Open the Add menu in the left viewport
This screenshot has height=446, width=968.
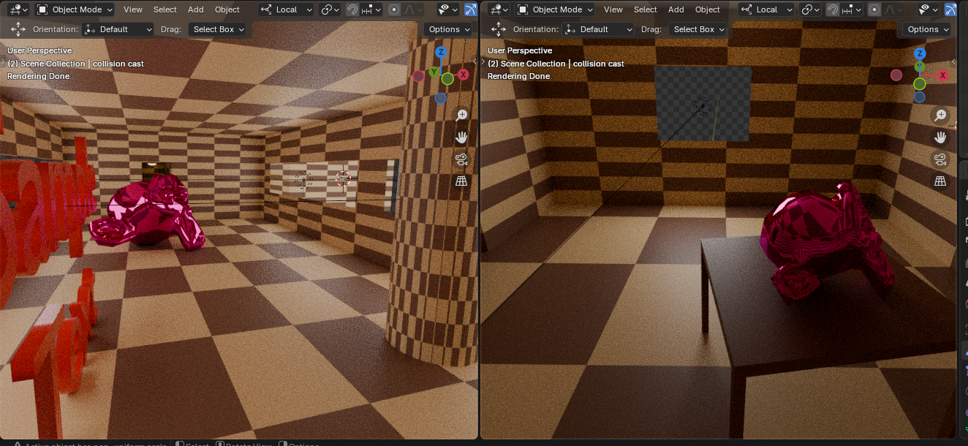tap(195, 10)
